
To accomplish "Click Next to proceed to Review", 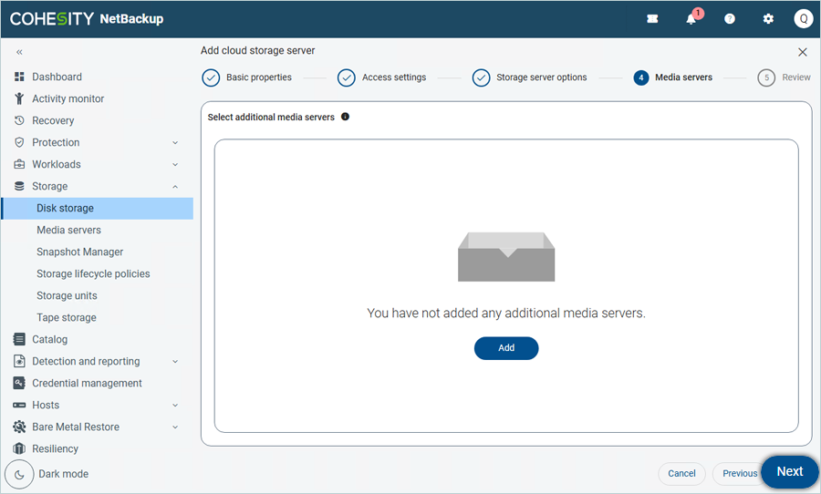I will (789, 472).
